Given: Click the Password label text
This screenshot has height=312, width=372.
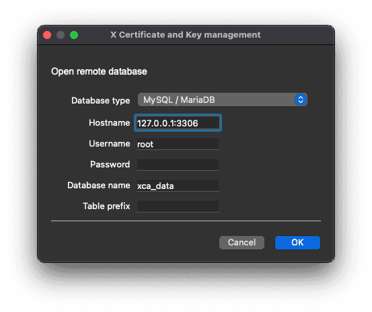Looking at the screenshot, I should [x=110, y=164].
